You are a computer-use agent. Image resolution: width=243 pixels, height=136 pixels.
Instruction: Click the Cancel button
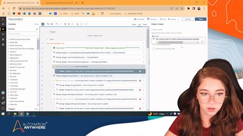tap(188, 19)
